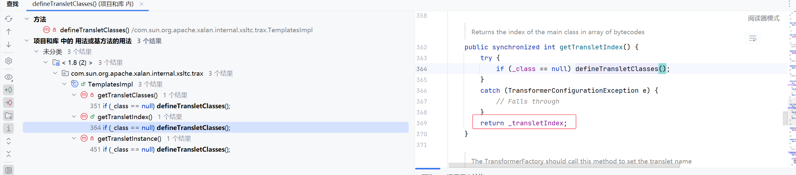Collapse the TemplatesImpl class node
The image size is (796, 175).
[x=64, y=84]
